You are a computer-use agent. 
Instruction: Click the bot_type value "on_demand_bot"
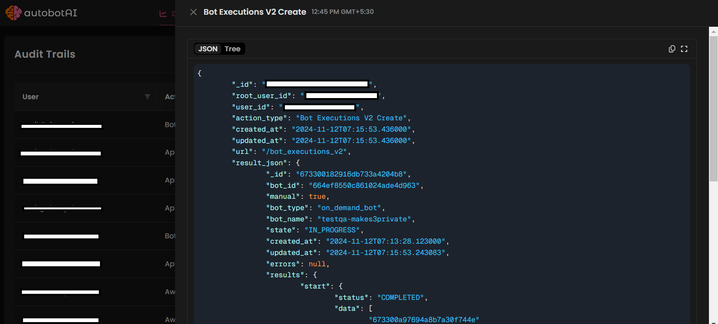click(349, 208)
